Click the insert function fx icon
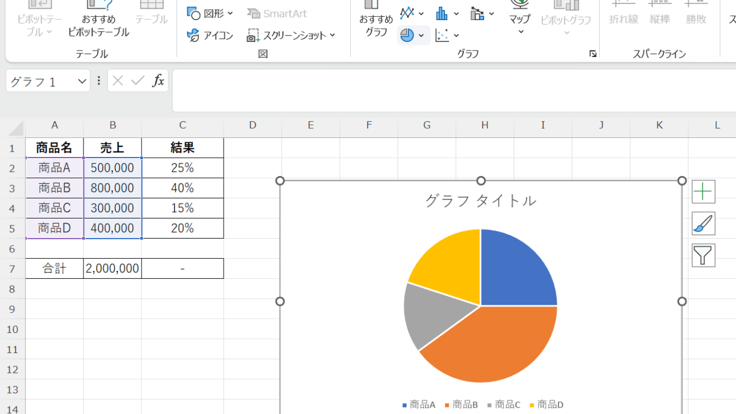 [158, 81]
